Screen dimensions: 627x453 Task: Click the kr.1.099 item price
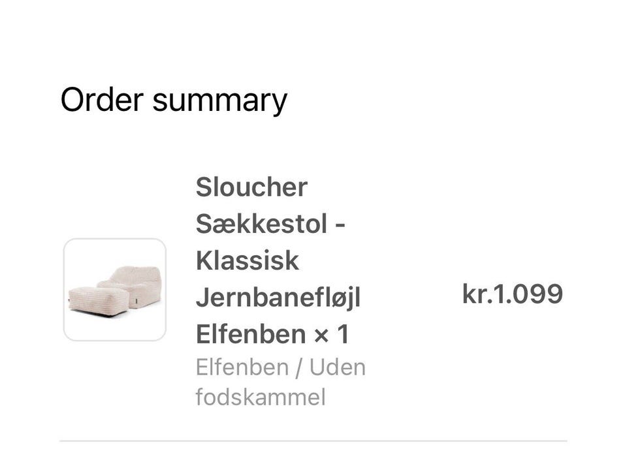pos(513,294)
